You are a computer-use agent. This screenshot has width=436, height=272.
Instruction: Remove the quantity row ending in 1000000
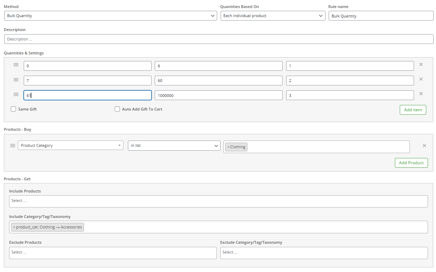[421, 94]
